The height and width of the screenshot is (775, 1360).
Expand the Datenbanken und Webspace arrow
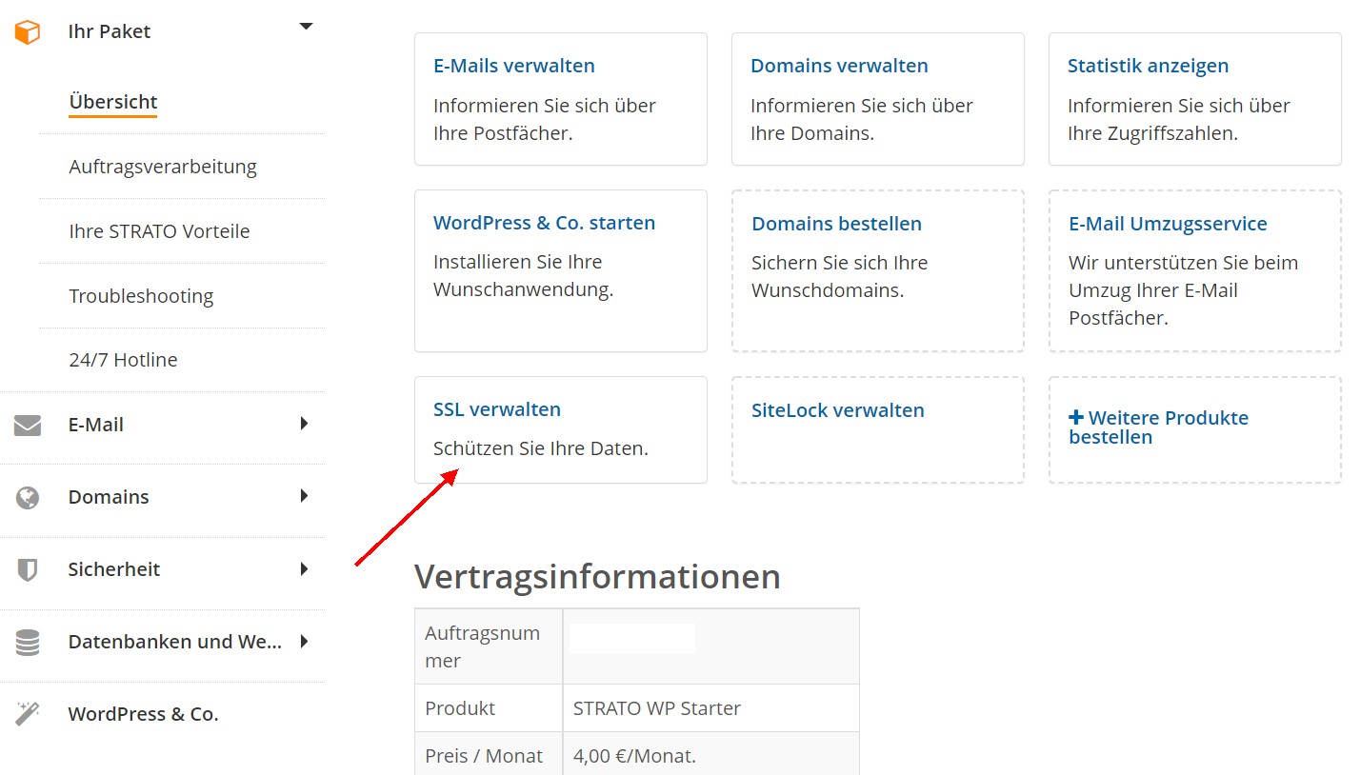tap(304, 641)
